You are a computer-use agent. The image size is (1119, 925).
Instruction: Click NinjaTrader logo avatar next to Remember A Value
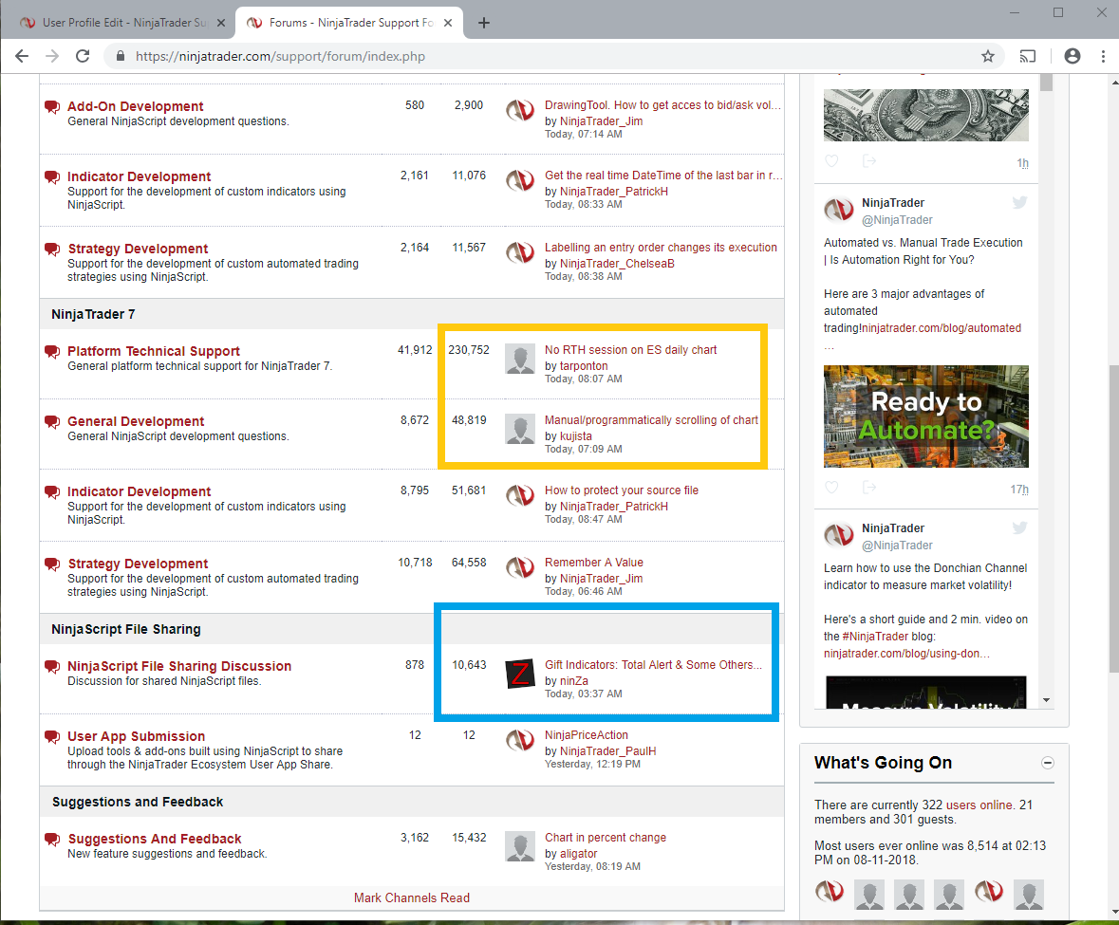pyautogui.click(x=519, y=567)
